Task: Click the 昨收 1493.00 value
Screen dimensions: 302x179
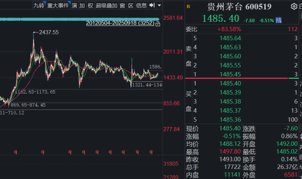Action: click(230, 159)
